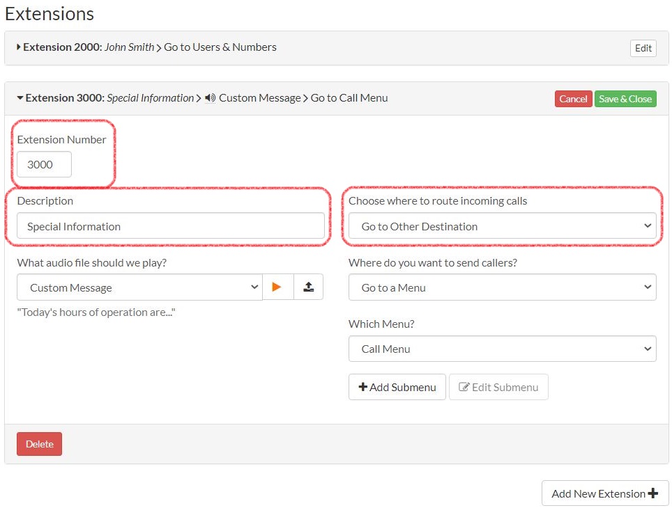Click the speaker icon in Extension 3000 header

point(210,98)
